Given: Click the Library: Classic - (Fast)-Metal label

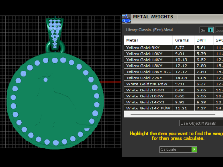Looking at the screenshot, I should point(150,30).
